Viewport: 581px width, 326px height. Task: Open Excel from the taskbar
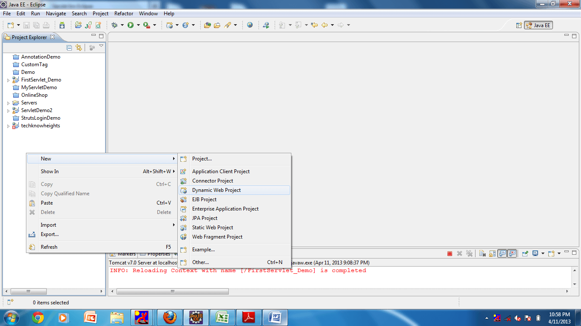(x=222, y=317)
